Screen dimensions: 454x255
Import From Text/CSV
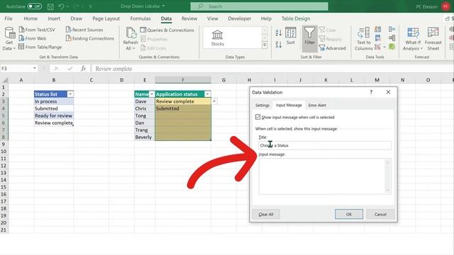click(x=37, y=30)
